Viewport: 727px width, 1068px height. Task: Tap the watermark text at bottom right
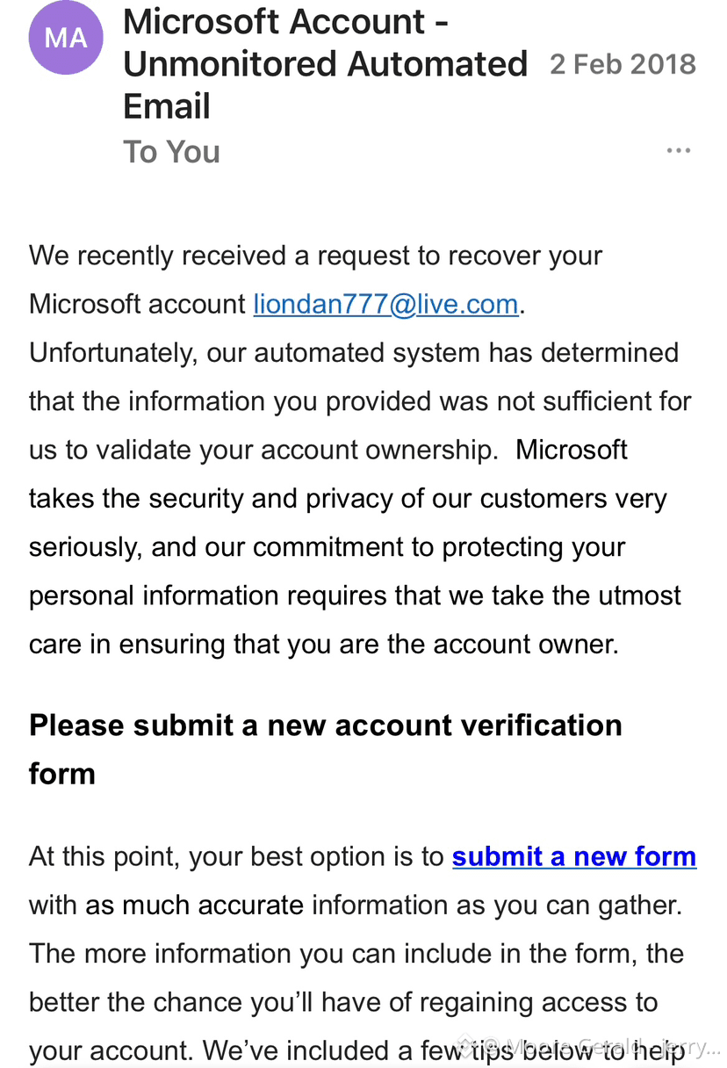click(x=606, y=1048)
